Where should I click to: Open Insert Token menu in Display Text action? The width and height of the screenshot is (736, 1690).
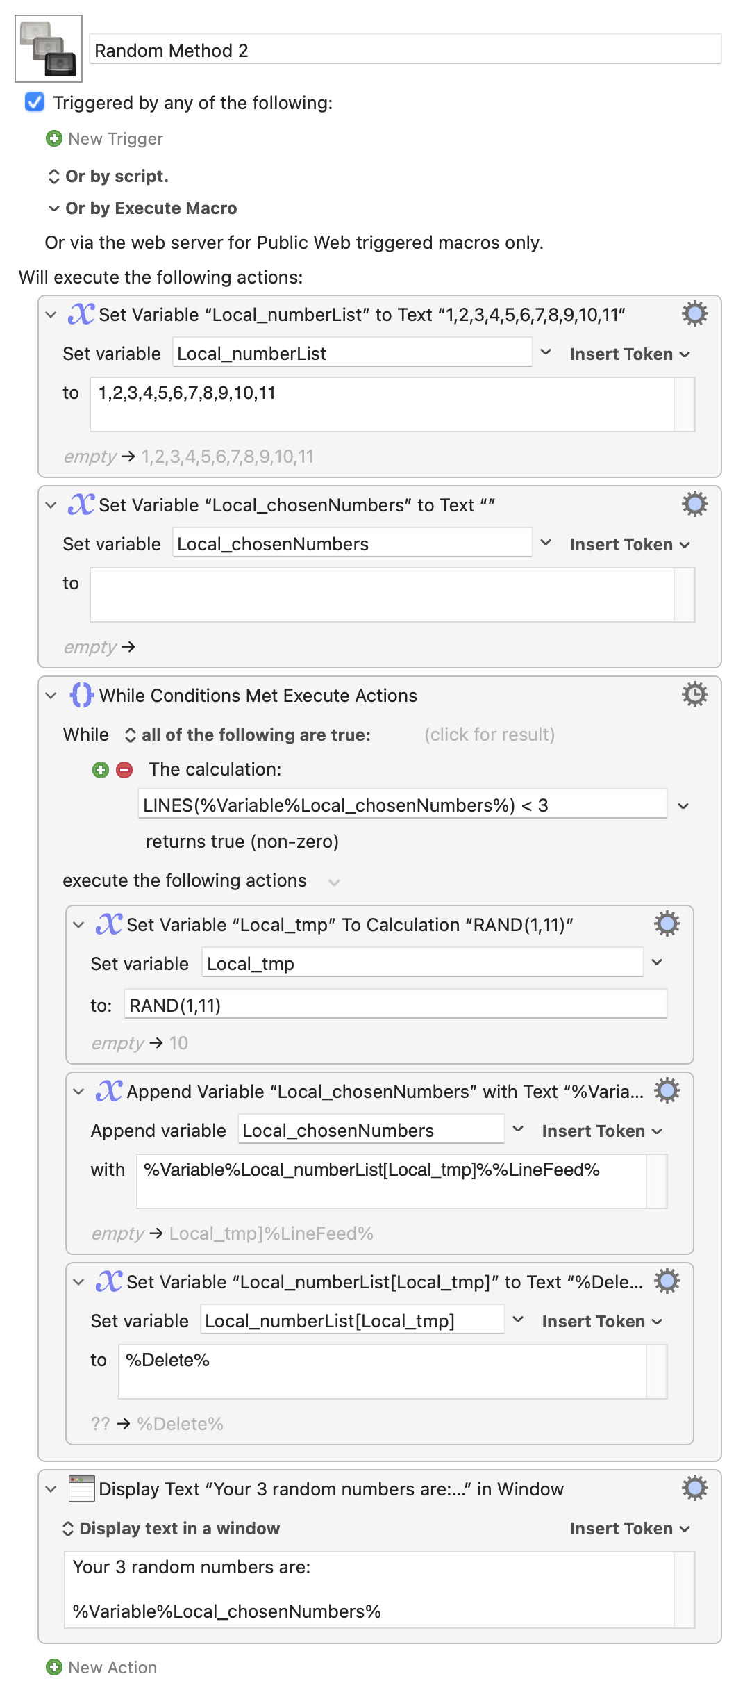tap(629, 1529)
